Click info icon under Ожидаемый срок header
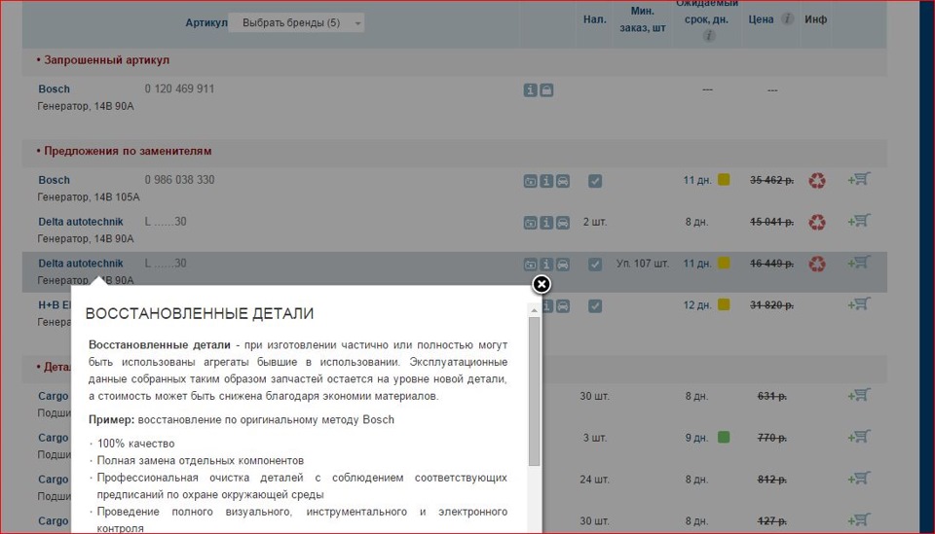 [708, 36]
